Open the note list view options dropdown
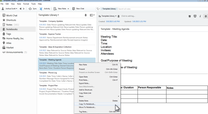This screenshot has height=114, width=208. pos(92,15)
